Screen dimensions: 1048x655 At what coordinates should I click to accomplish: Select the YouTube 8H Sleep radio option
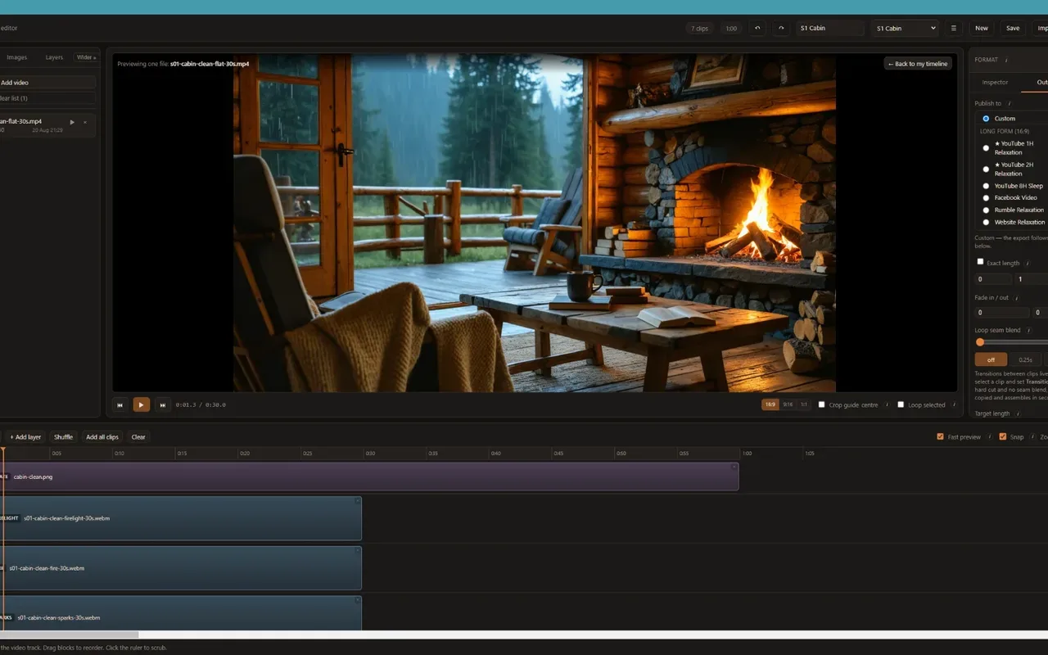tap(986, 186)
